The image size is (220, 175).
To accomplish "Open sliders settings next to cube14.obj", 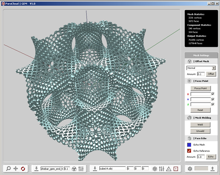I will point(162,168).
